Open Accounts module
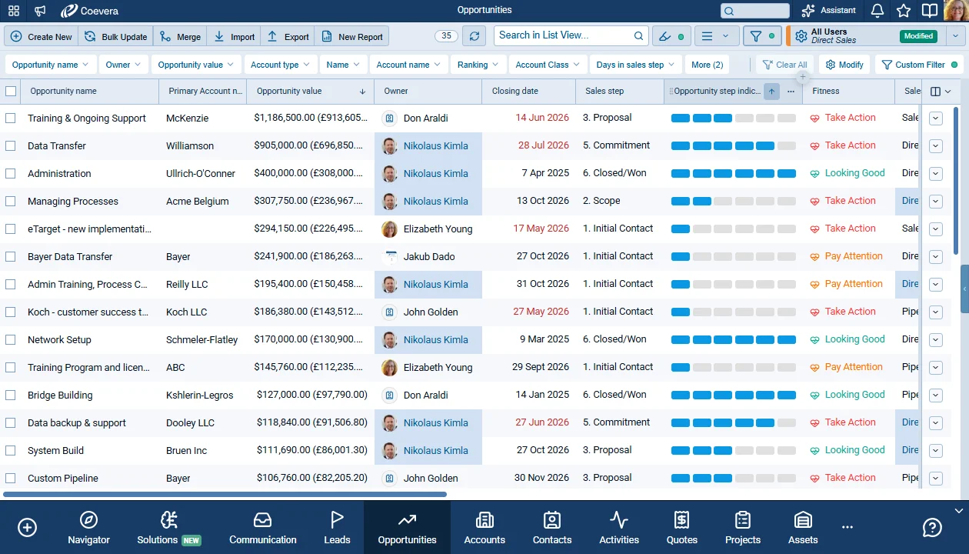Image resolution: width=969 pixels, height=554 pixels. pos(484,528)
